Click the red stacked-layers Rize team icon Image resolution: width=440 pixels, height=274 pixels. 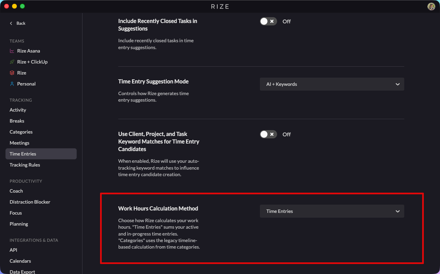(12, 73)
